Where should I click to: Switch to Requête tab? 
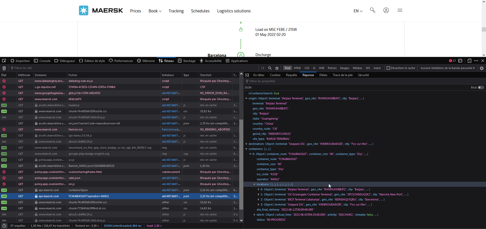tap(291, 75)
